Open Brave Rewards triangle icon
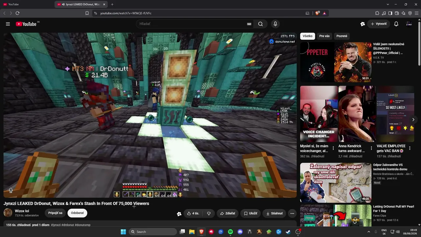Viewport: 421px width, 237px height. [324, 13]
